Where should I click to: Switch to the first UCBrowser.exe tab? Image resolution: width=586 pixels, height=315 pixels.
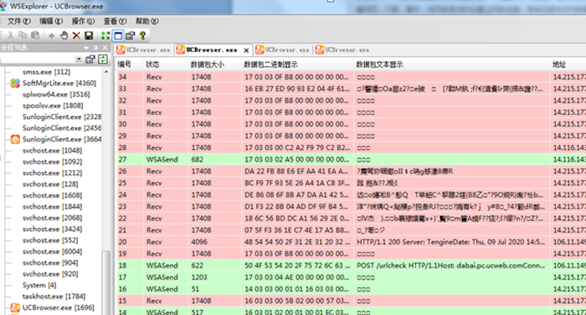(143, 49)
